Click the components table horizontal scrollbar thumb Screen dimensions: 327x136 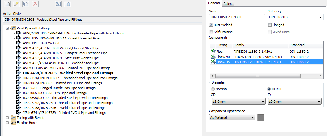coord(258,76)
